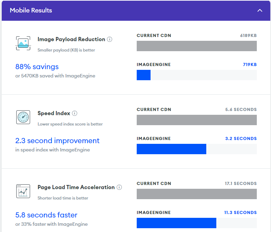This screenshot has height=232, width=271.
Task: Select the 5.8 seconds faster text
Action: 46,215
